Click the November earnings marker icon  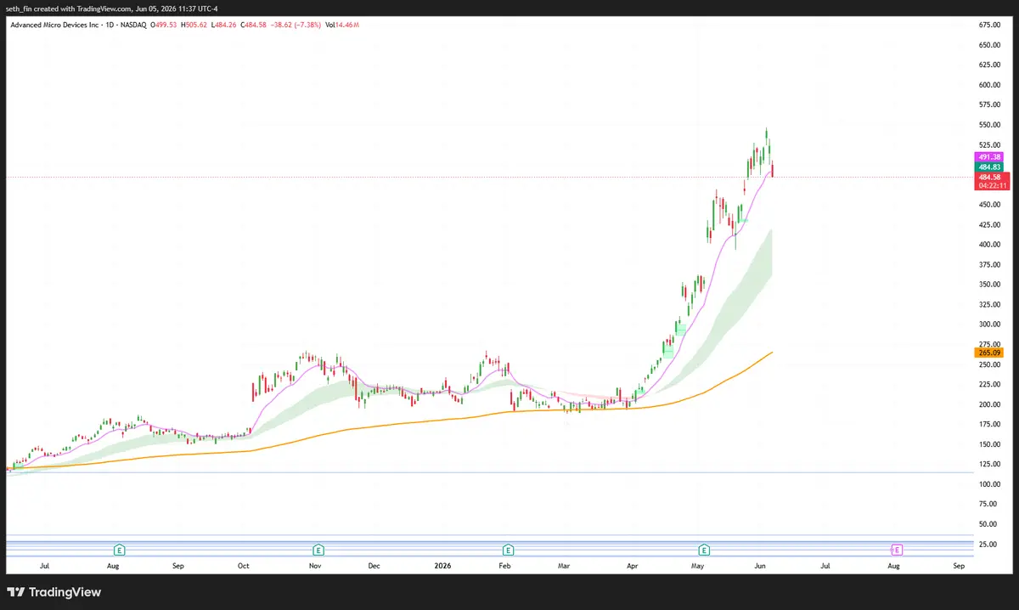tap(318, 549)
